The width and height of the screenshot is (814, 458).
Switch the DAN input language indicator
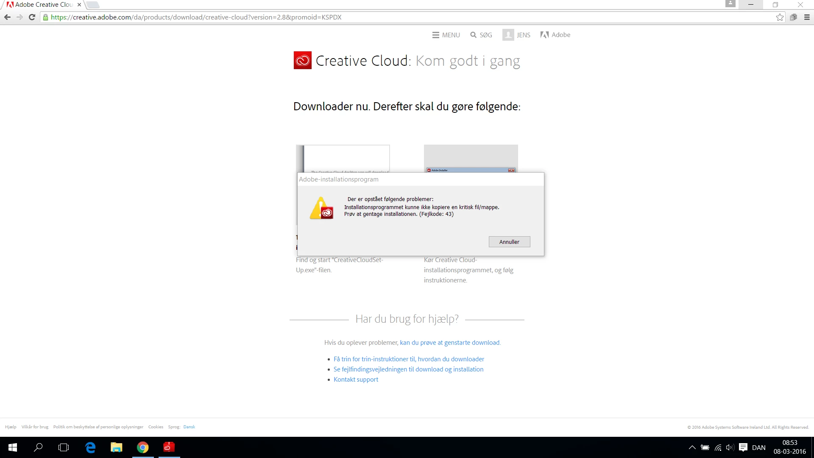click(759, 447)
